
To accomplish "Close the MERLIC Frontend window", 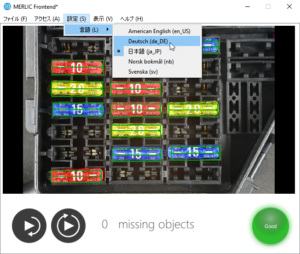I will tap(289, 6).
